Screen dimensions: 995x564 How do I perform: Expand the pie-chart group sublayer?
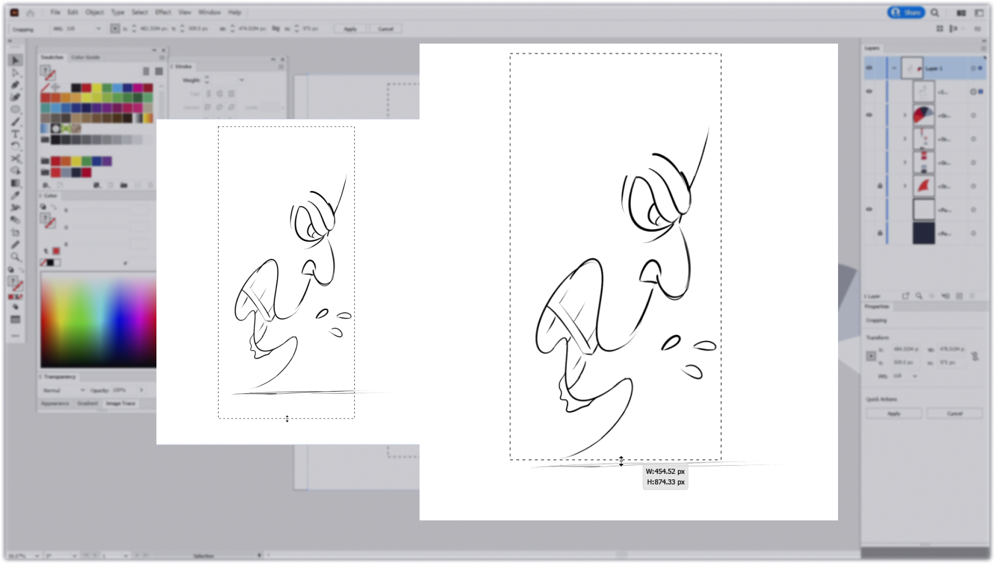pos(905,115)
